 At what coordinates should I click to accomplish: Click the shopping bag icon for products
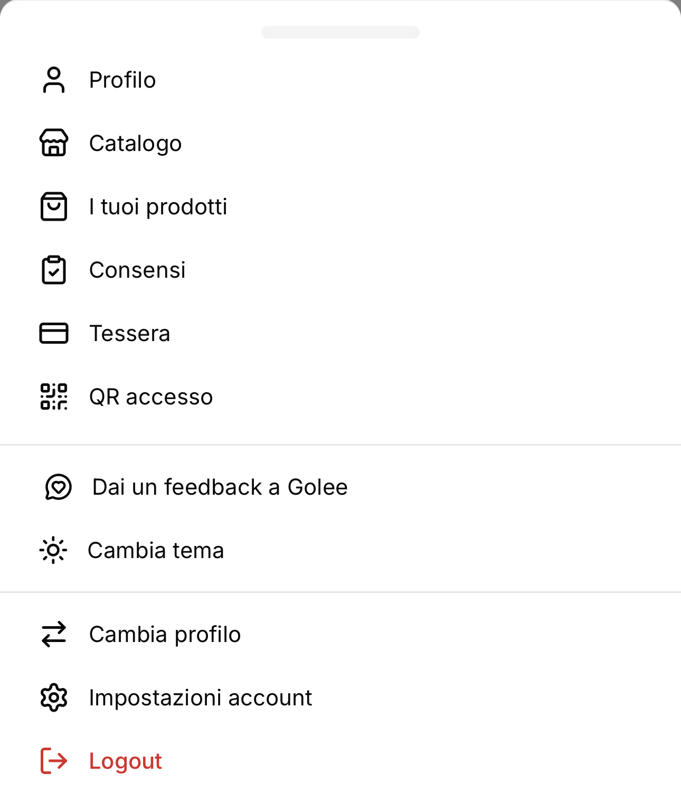54,206
